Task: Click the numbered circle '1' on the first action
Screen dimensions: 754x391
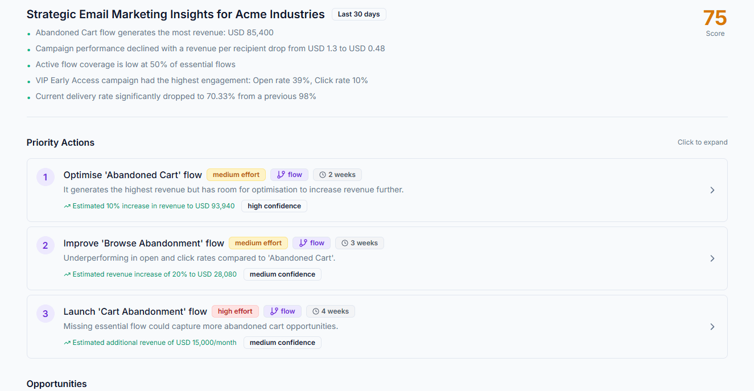Action: click(46, 177)
